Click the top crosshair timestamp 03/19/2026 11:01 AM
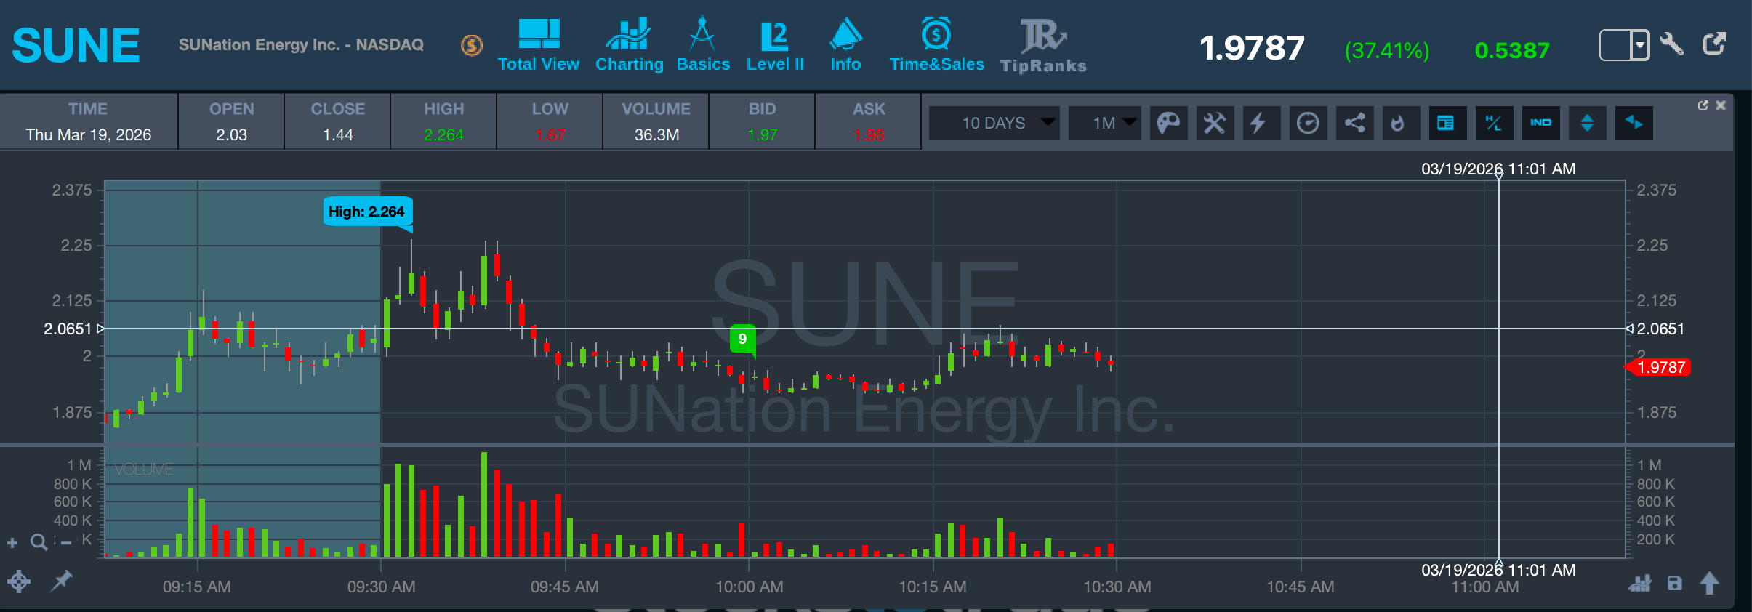Image resolution: width=1752 pixels, height=612 pixels. coord(1498,169)
